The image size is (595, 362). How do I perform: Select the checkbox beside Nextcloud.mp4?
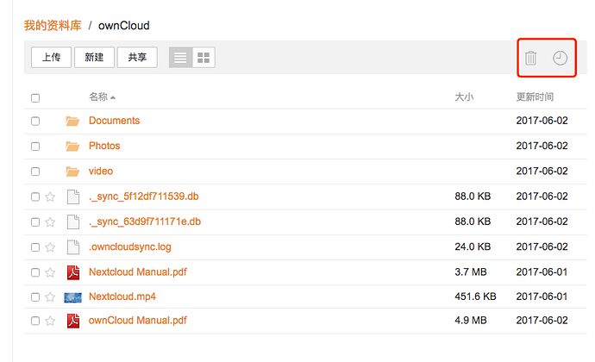click(x=35, y=297)
